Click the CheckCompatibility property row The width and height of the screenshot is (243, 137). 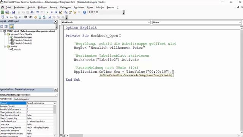click(x=27, y=118)
